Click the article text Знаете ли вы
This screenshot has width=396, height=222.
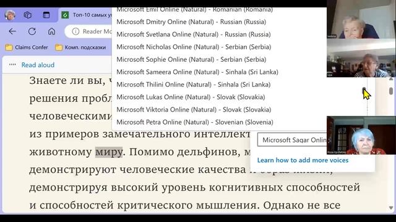(67, 81)
